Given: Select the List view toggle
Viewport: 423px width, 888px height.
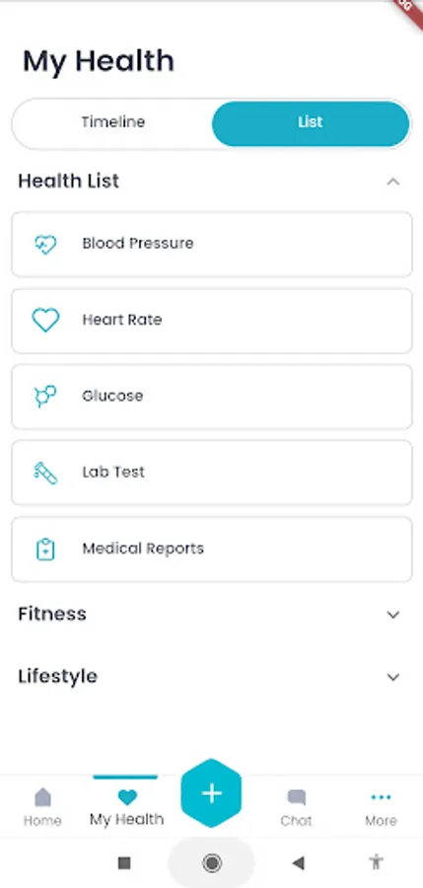Looking at the screenshot, I should tap(311, 123).
